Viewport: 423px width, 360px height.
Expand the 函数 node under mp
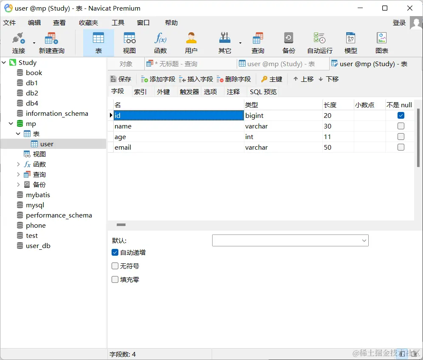point(18,164)
